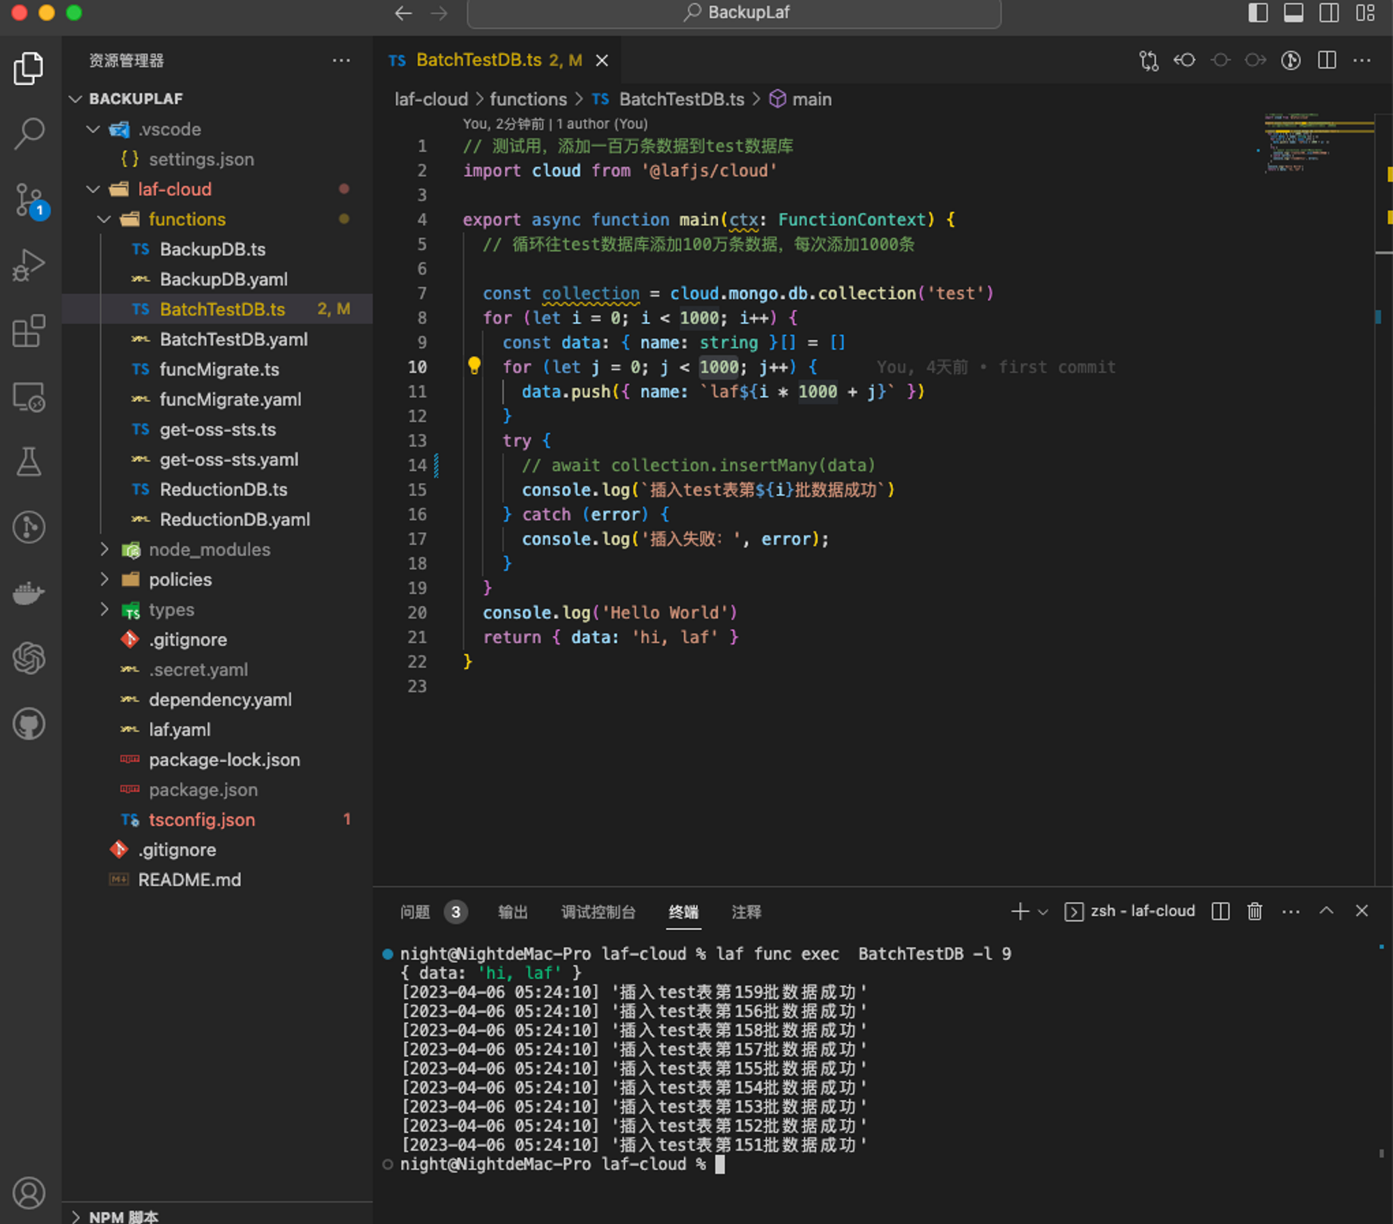Toggle the bottom panel visibility
The image size is (1393, 1224).
click(1293, 13)
